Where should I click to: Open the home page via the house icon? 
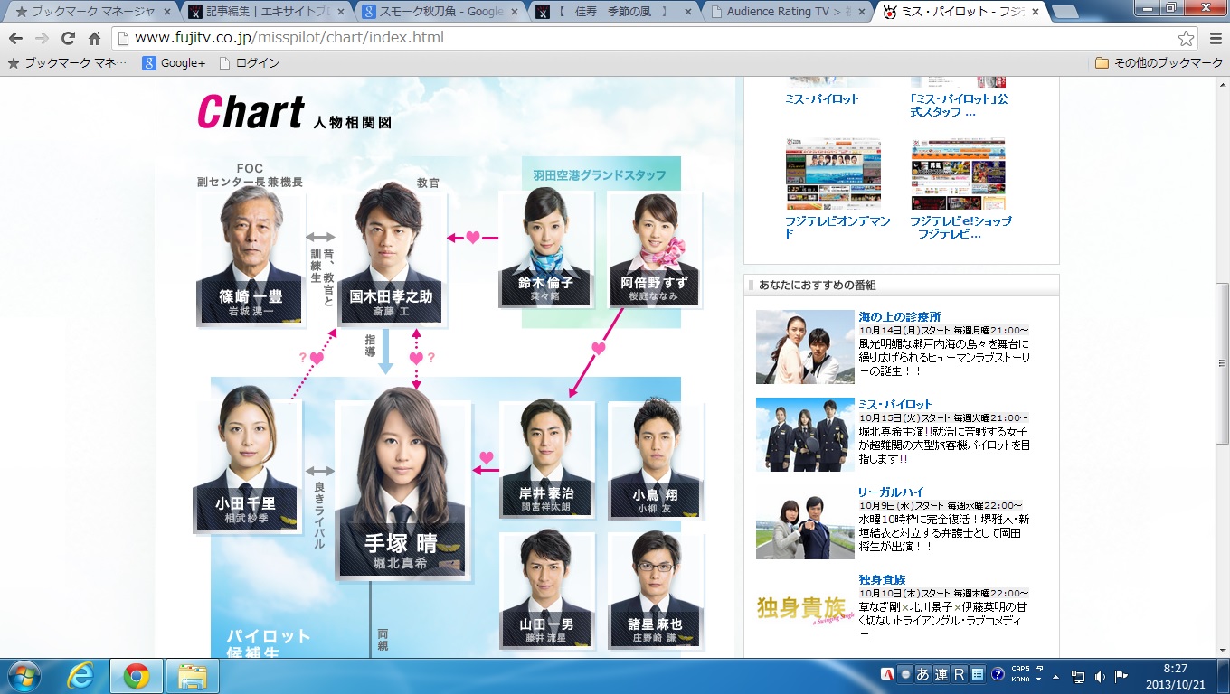[94, 39]
